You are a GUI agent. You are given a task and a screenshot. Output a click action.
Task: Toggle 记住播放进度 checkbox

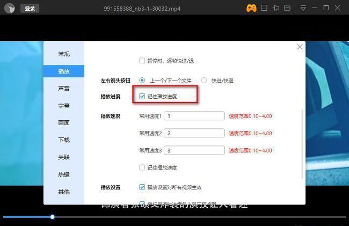coord(142,96)
